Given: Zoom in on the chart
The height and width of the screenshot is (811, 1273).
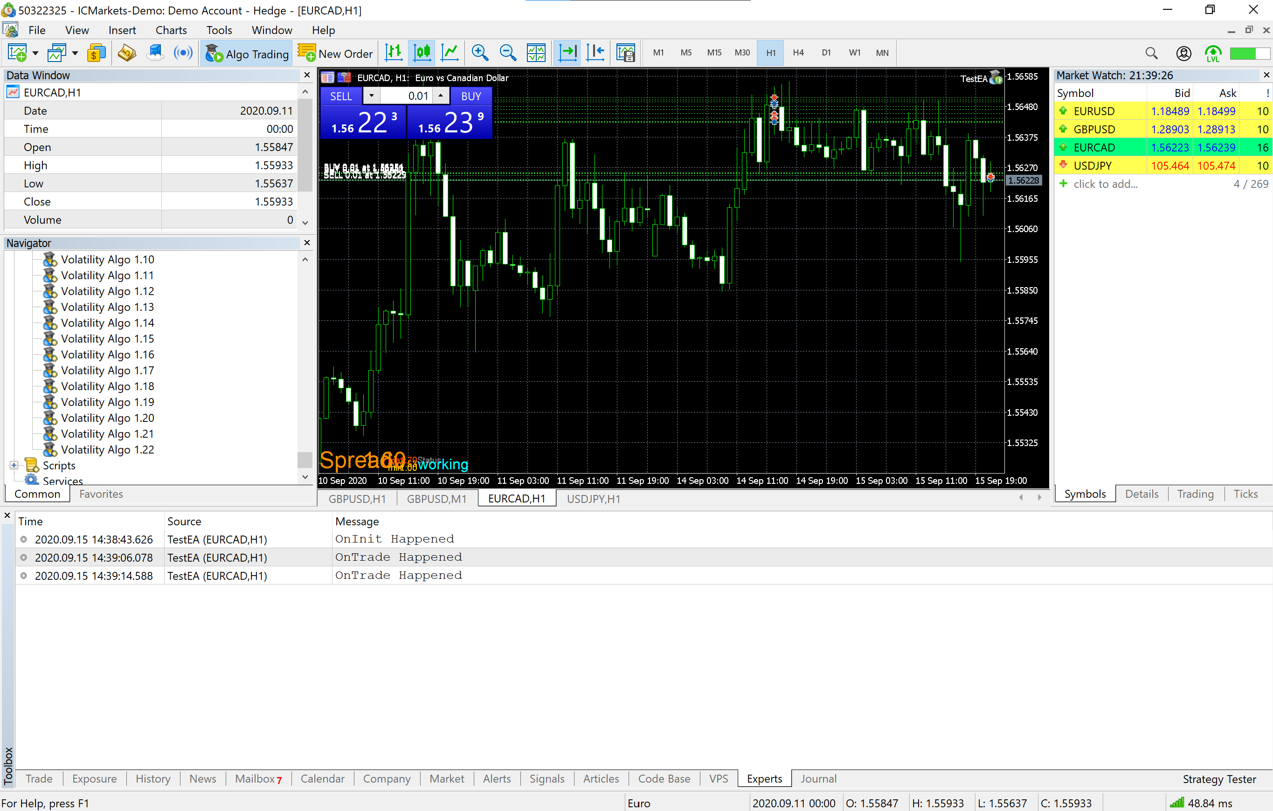Looking at the screenshot, I should click(x=479, y=53).
